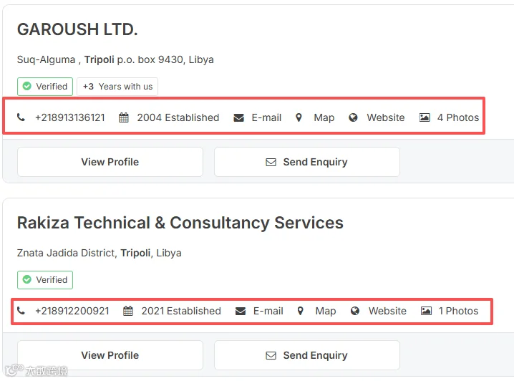The image size is (514, 381).
Task: Click the phone icon in the Rakiza listing
Action: tap(21, 311)
